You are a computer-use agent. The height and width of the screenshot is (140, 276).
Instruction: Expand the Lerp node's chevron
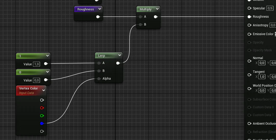119,55
